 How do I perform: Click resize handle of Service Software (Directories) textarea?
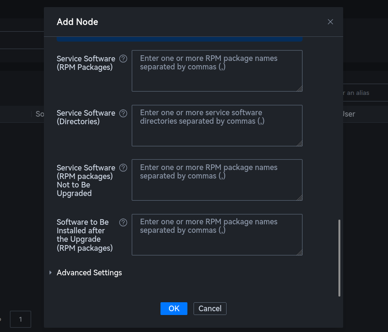299,143
